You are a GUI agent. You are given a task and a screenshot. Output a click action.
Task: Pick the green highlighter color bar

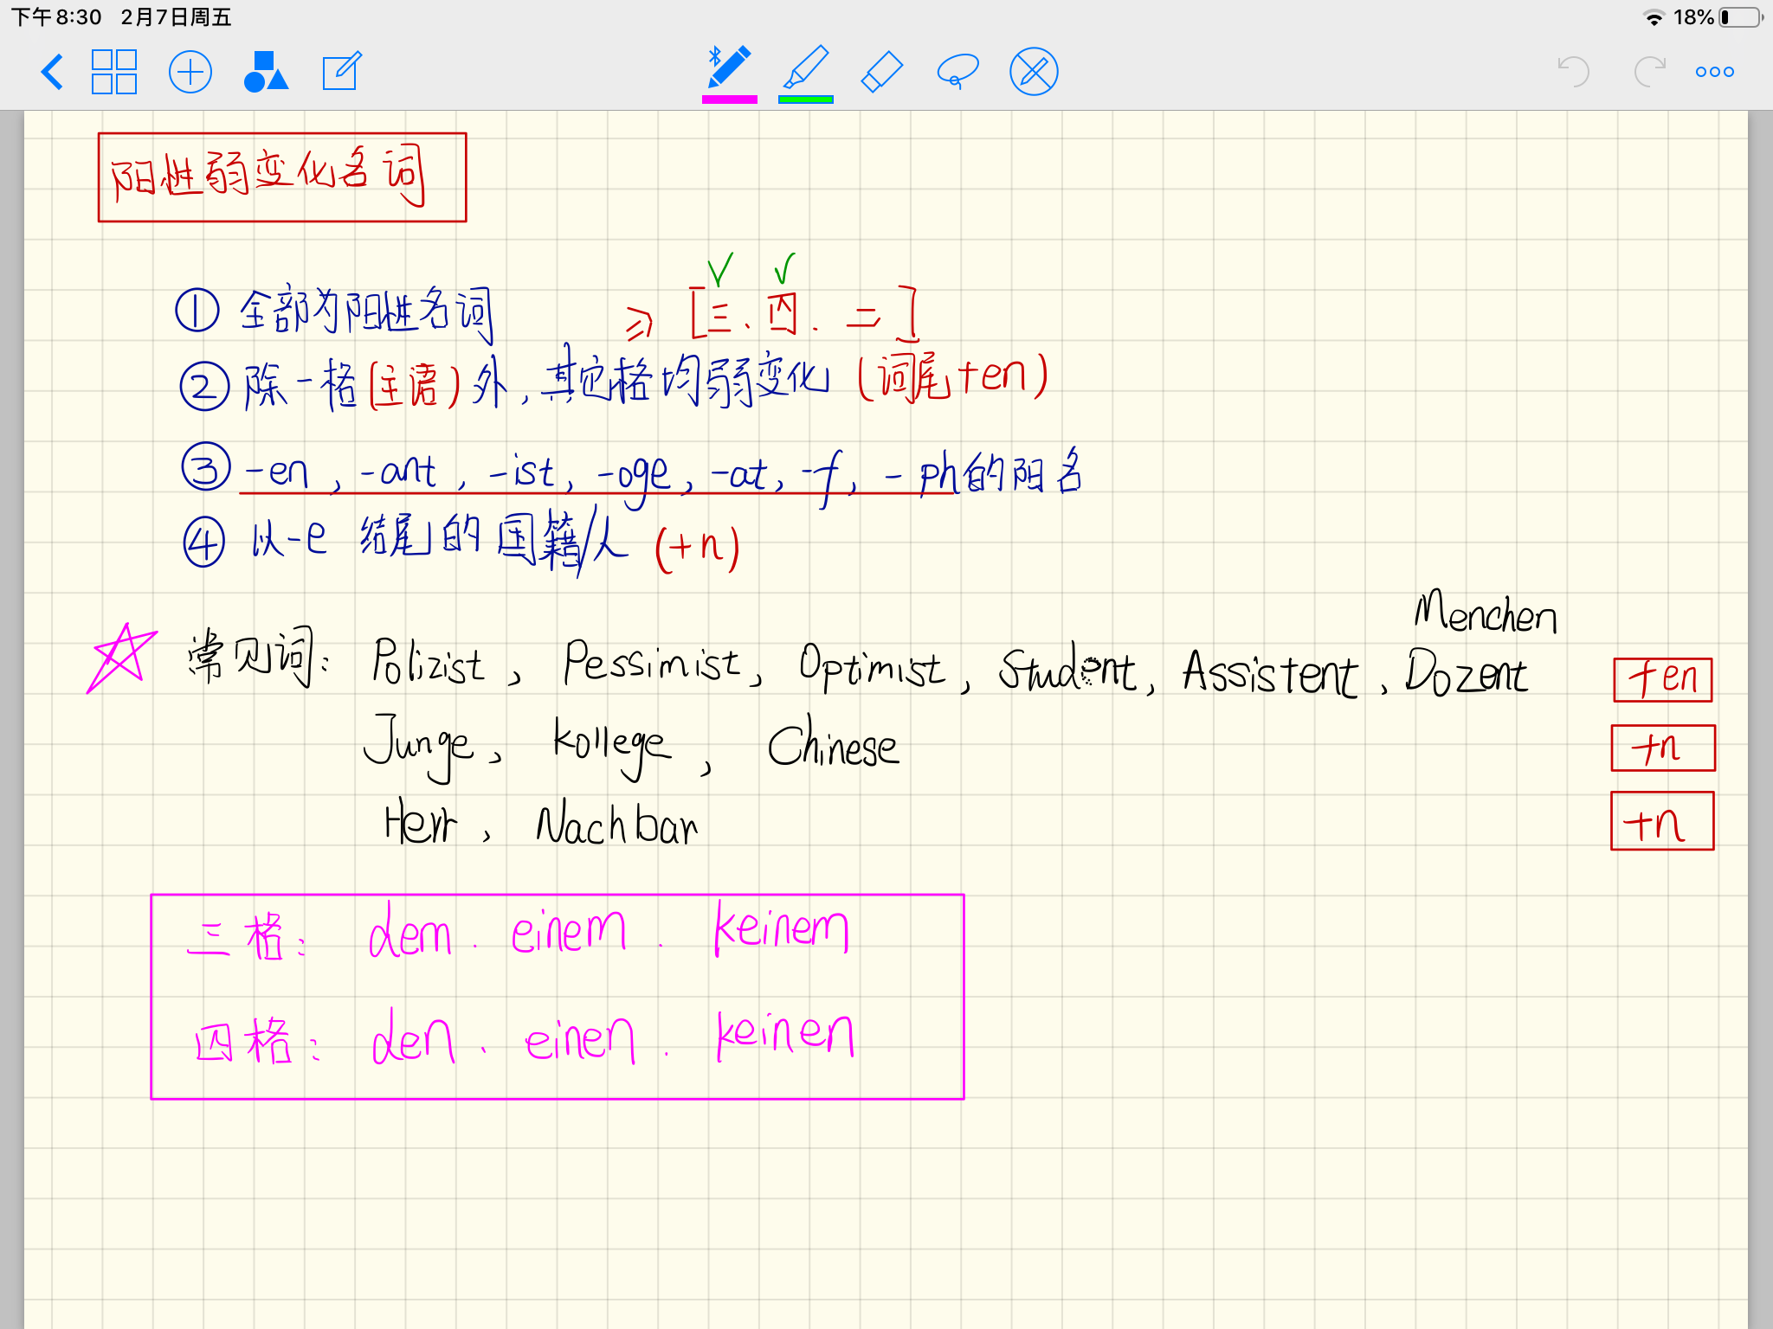point(806,100)
